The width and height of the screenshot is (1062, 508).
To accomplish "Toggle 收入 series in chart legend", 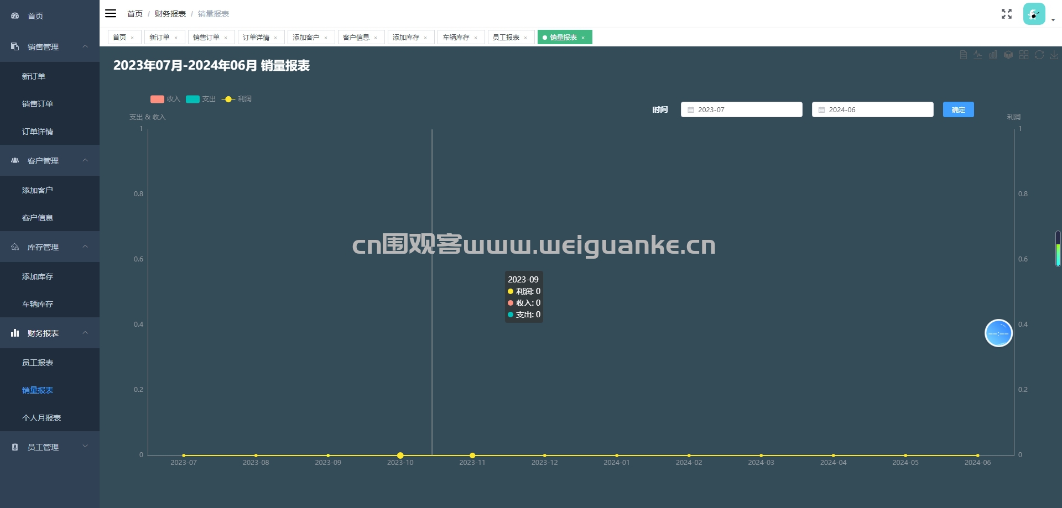I will click(x=165, y=99).
